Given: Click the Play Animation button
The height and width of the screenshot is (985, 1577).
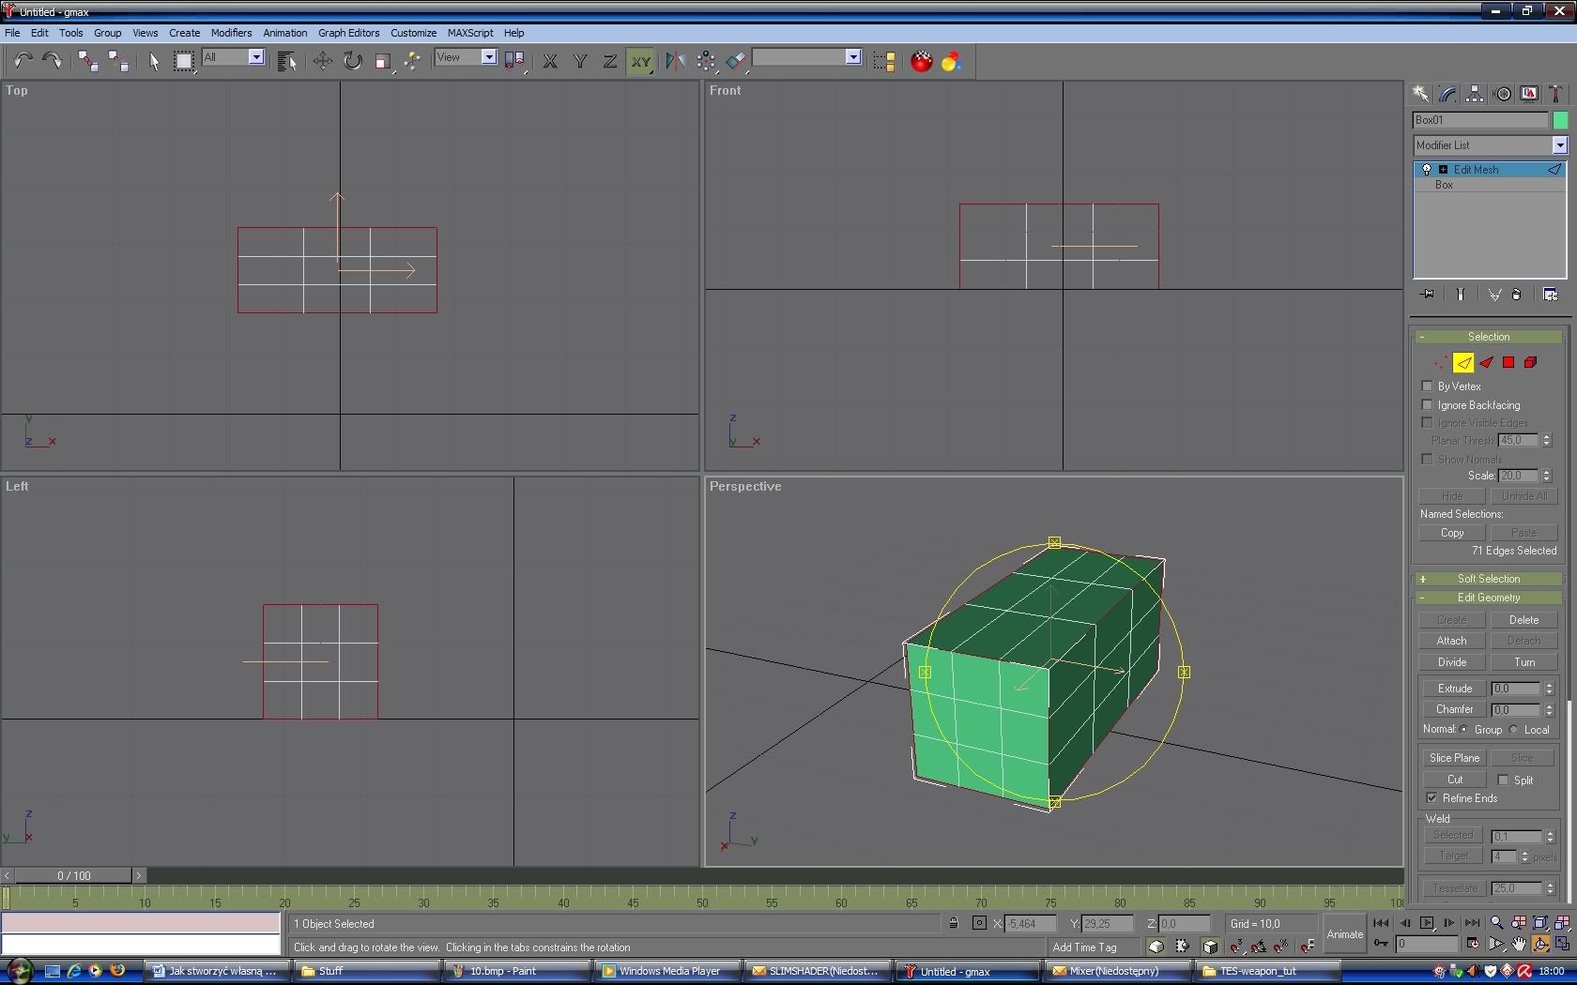Looking at the screenshot, I should (x=1427, y=923).
